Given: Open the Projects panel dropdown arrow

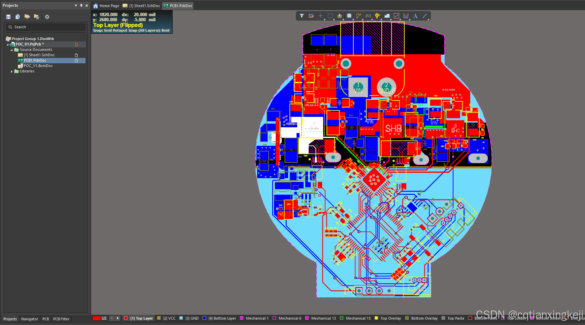Looking at the screenshot, I should click(76, 5).
